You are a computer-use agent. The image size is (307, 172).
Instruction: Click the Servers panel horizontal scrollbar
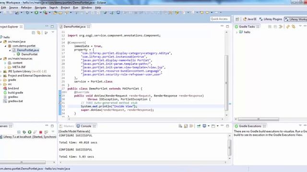click(23, 162)
